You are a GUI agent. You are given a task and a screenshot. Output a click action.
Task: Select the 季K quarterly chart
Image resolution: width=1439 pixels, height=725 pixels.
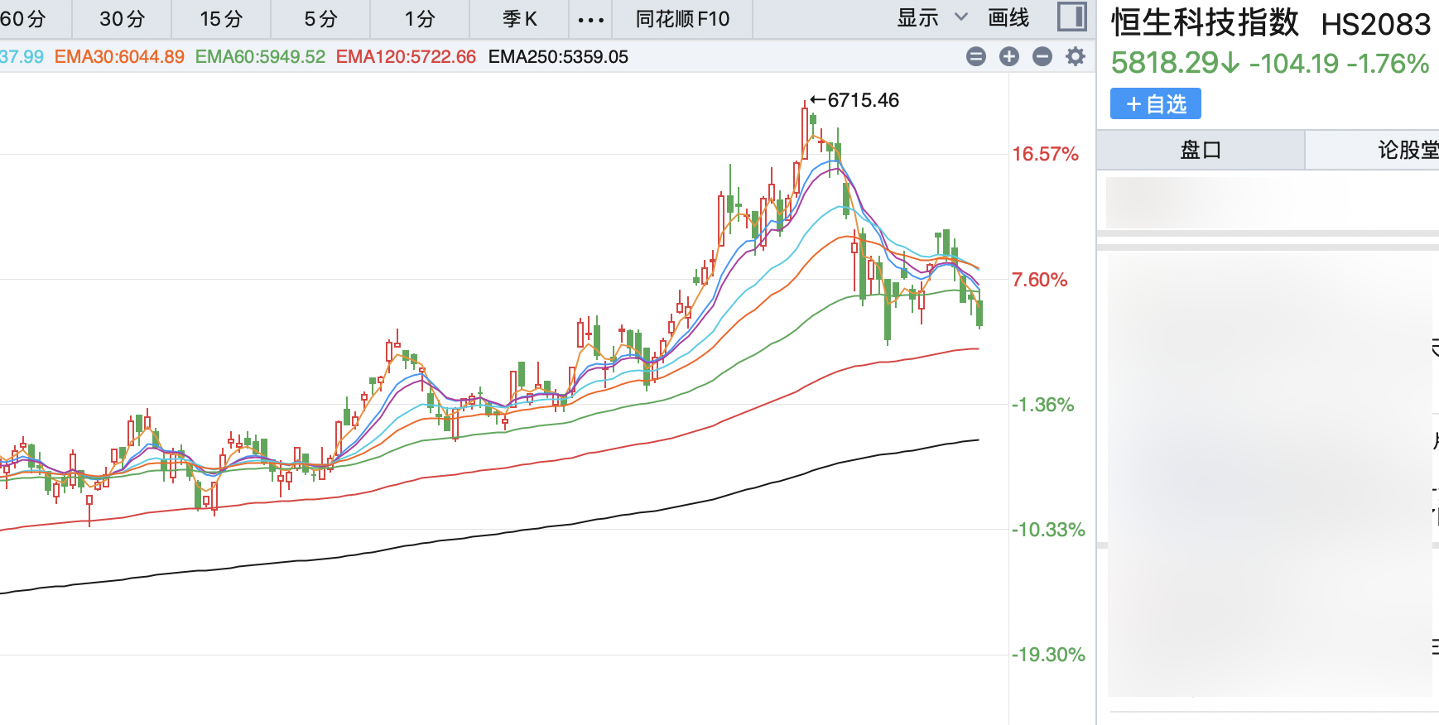click(519, 19)
